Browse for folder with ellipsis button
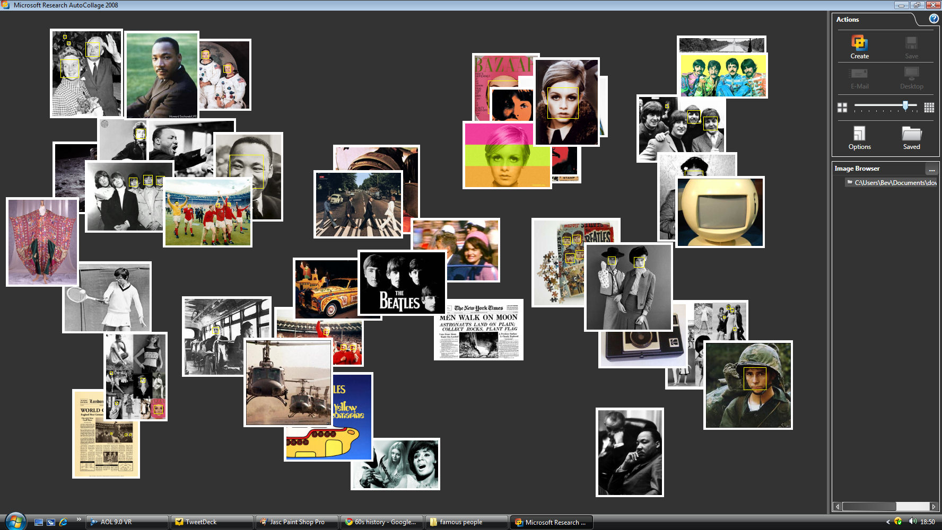The image size is (942, 530). click(x=931, y=170)
